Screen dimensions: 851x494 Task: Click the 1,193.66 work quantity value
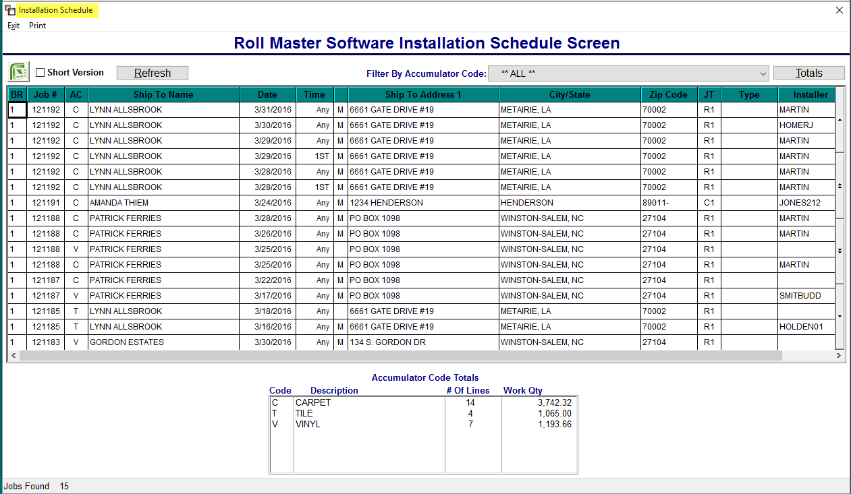tap(555, 425)
